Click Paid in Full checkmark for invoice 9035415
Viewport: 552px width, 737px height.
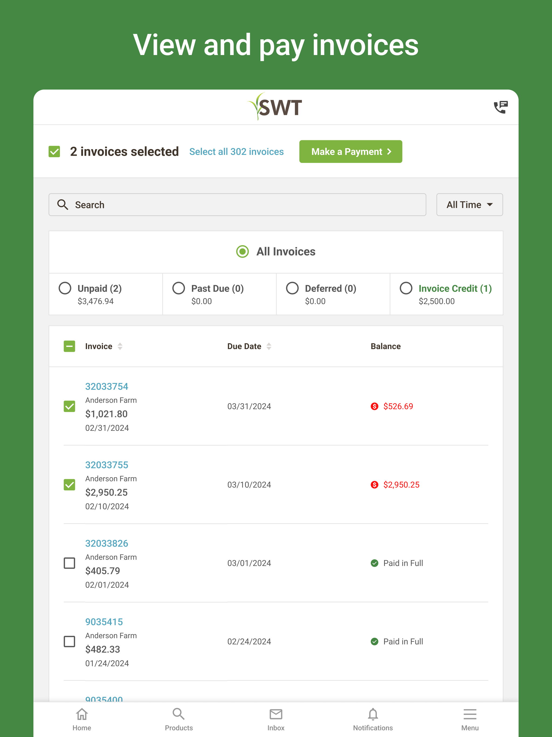coord(375,642)
